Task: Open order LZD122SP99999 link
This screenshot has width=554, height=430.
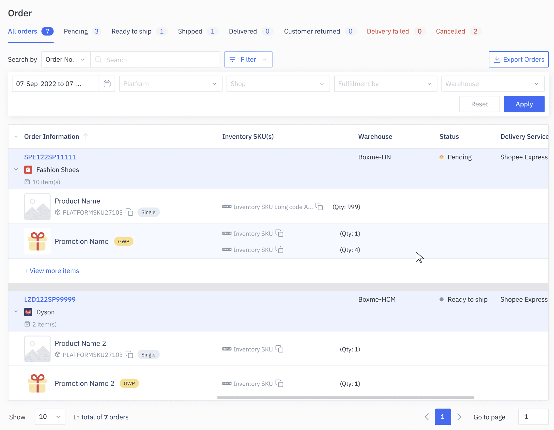Action: click(x=50, y=299)
